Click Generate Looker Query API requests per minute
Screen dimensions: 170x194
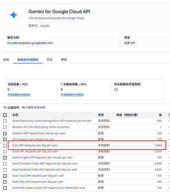click(49, 188)
